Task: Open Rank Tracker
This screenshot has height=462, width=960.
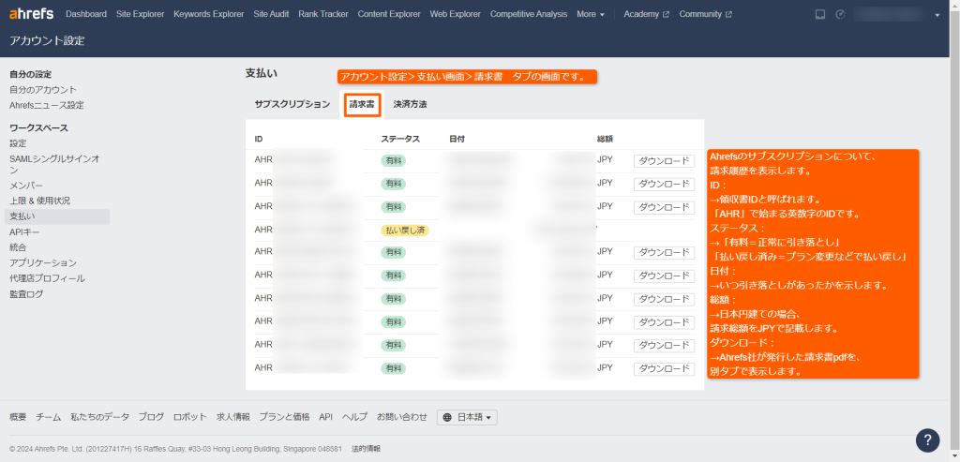Action: (323, 14)
